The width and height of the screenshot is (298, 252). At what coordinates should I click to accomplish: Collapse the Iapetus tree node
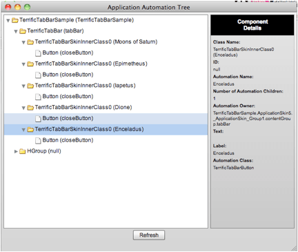click(x=23, y=86)
